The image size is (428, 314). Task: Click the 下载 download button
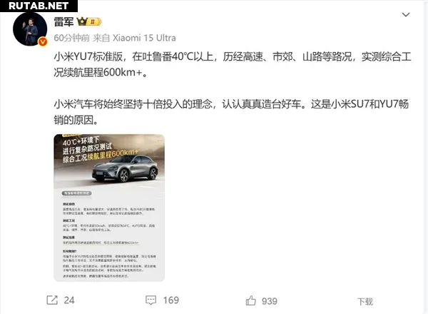tap(365, 301)
